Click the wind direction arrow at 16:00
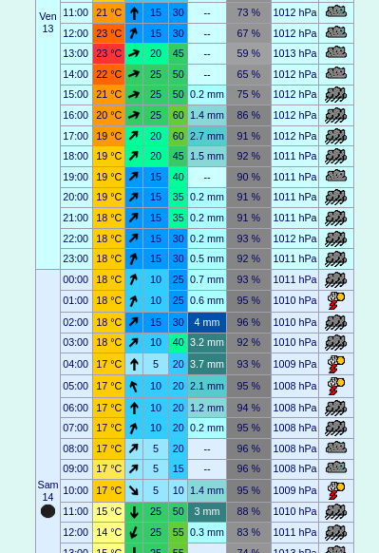The width and height of the screenshot is (379, 553). click(134, 115)
